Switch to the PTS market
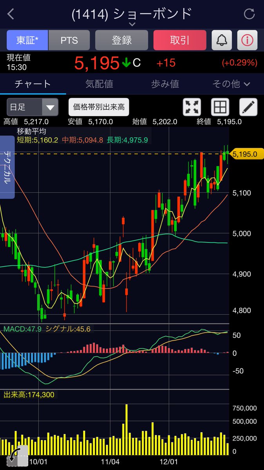 click(x=69, y=40)
